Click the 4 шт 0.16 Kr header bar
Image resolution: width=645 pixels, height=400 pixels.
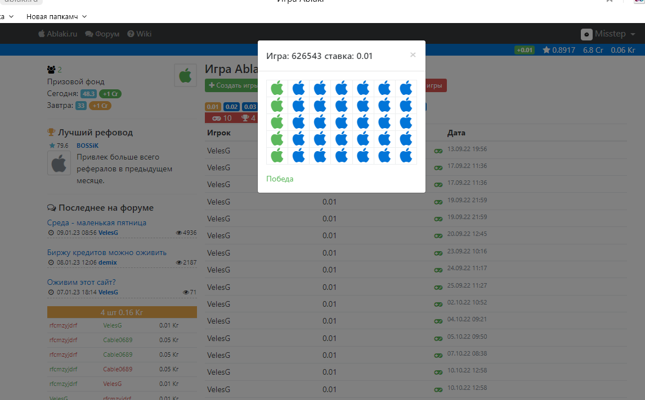pyautogui.click(x=122, y=312)
